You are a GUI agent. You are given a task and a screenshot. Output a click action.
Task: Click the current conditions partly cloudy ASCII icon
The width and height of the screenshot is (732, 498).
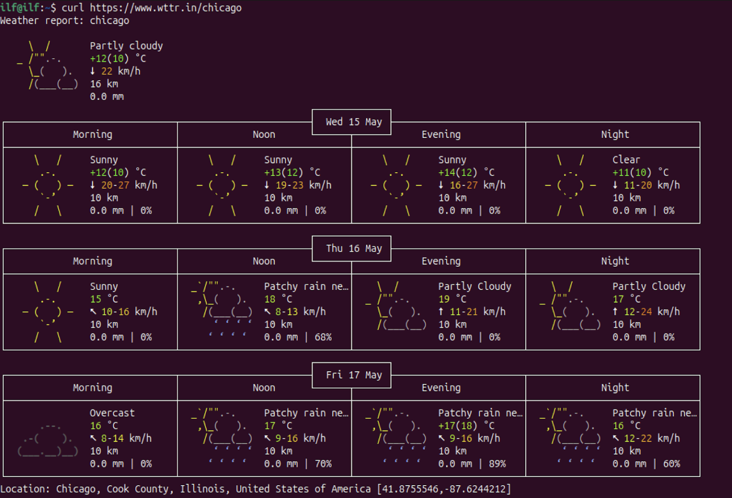[48, 66]
